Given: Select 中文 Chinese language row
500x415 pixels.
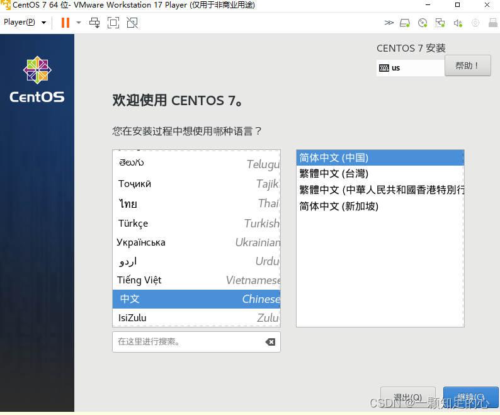Looking at the screenshot, I should pos(196,299).
